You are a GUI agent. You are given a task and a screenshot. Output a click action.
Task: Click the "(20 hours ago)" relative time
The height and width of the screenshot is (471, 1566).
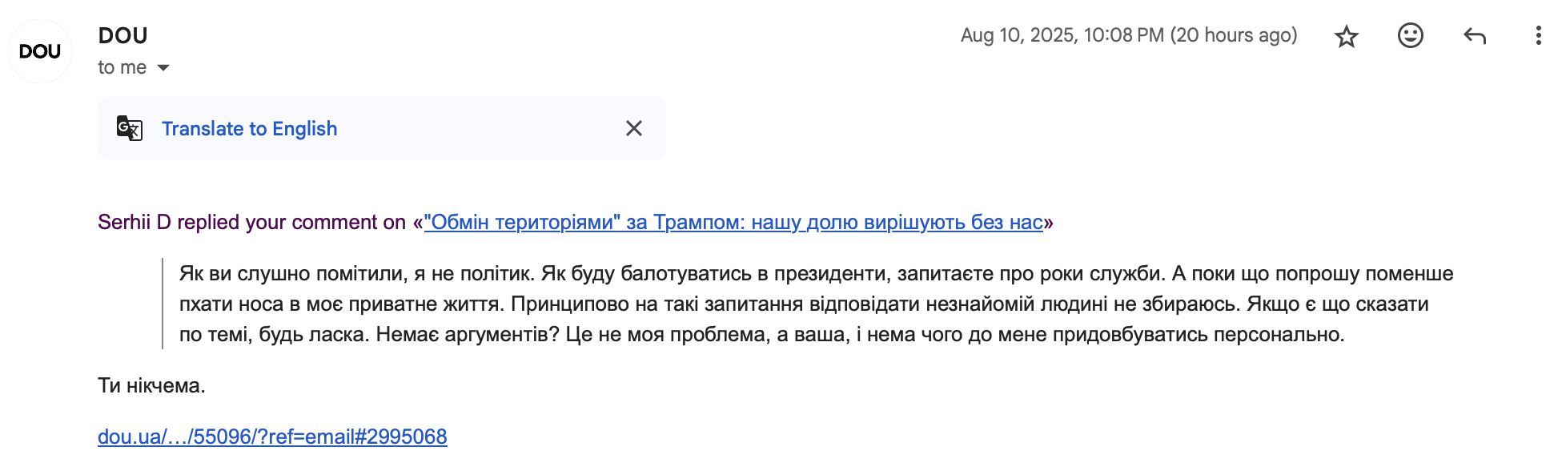coord(1234,35)
